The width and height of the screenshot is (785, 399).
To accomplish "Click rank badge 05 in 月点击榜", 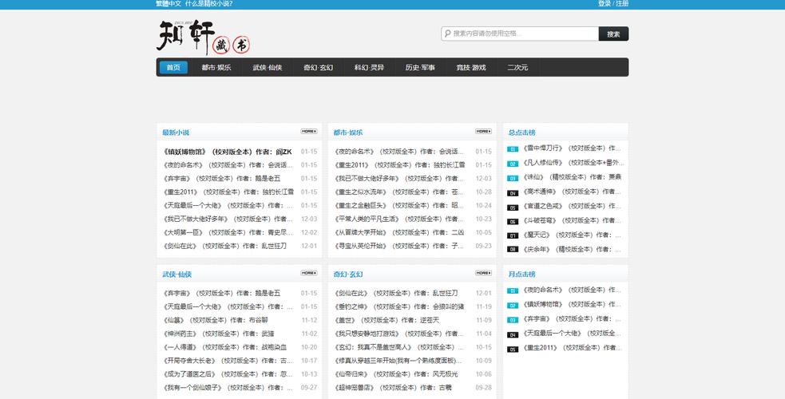I will tap(513, 349).
